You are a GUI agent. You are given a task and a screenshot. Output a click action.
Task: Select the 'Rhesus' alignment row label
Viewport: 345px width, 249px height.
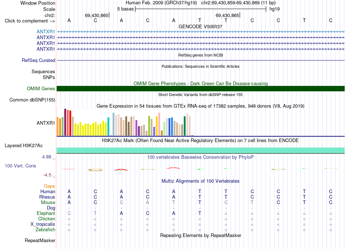pos(47,197)
